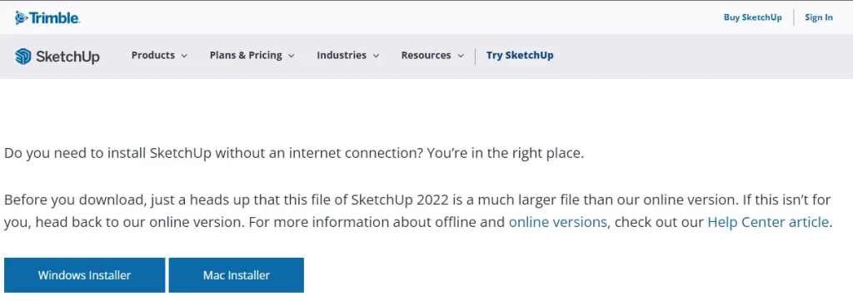The height and width of the screenshot is (301, 853).
Task: Expand the Plans & Pricing chevron
Action: (291, 56)
